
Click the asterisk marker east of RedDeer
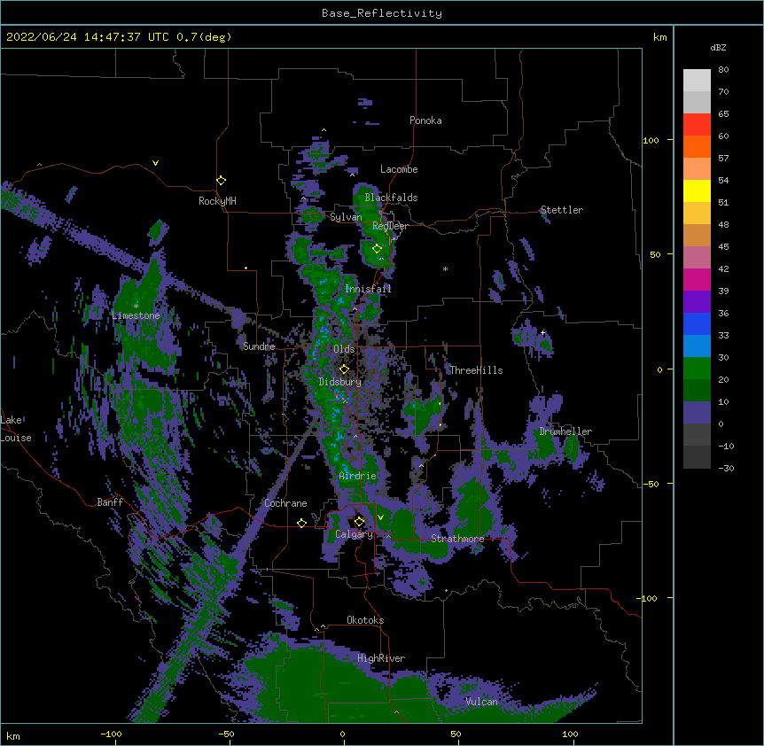[x=445, y=268]
